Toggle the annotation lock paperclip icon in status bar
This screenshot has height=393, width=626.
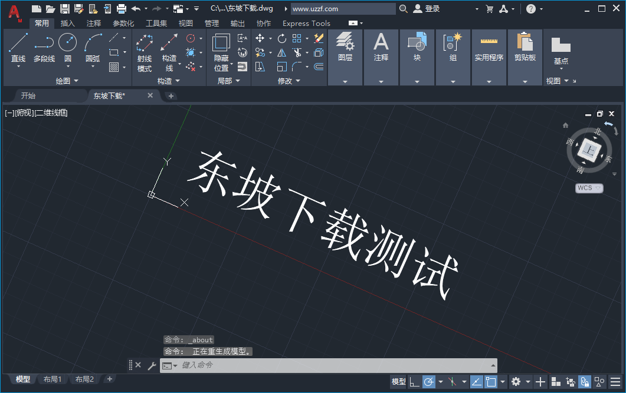point(585,382)
